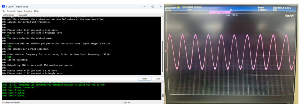Click the J-Link RTT Viewer title icon
299x104 pixels.
tap(3, 7)
